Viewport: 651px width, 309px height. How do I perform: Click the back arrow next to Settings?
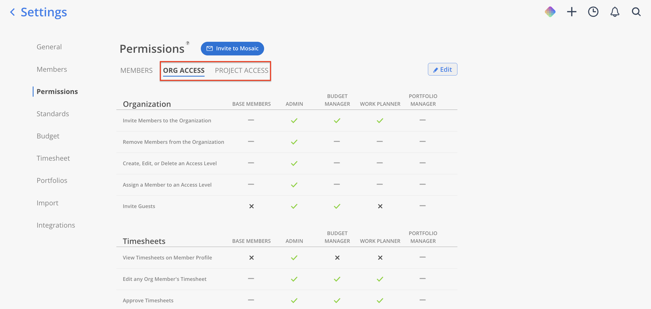(x=12, y=12)
